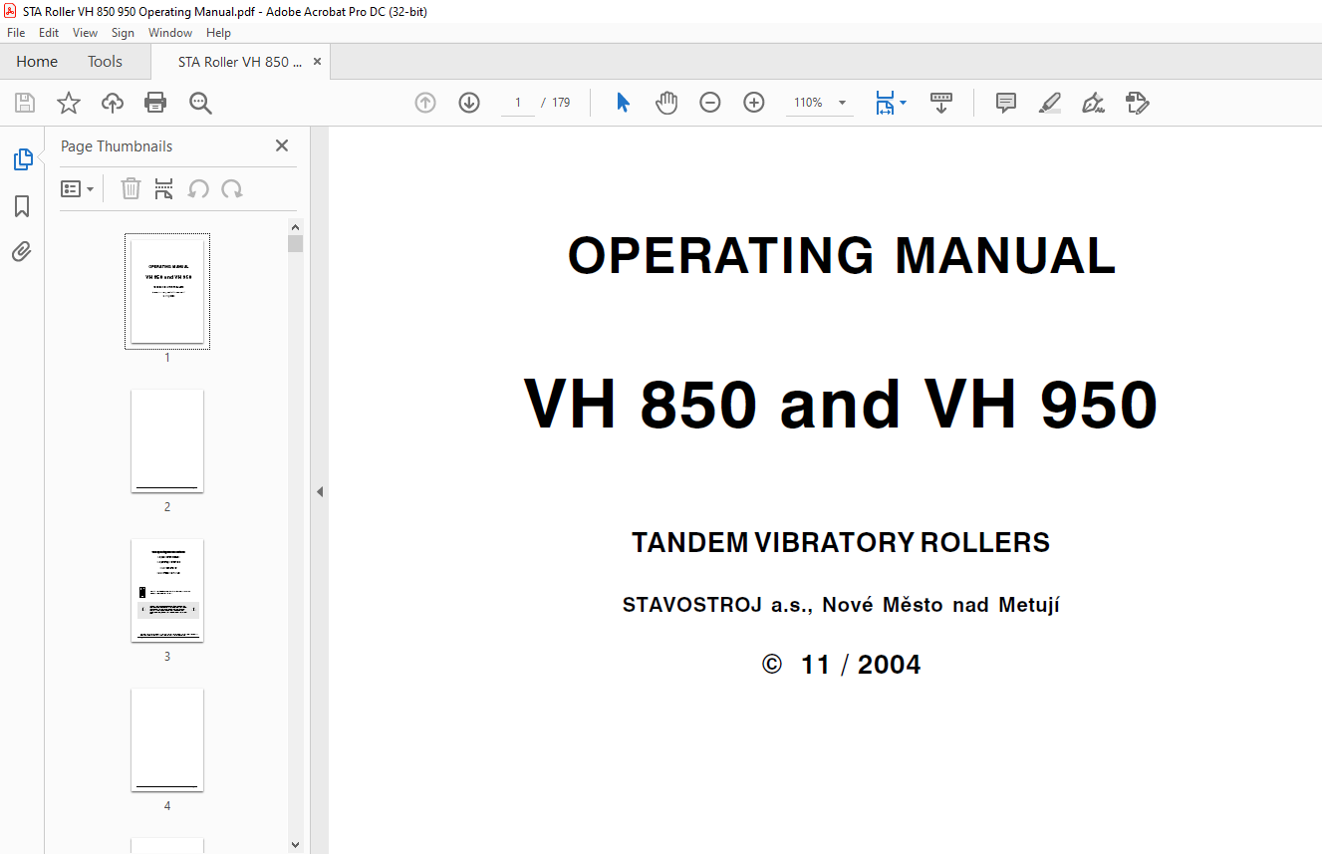1322x854 pixels.
Task: Switch to the Tools tab
Action: pyautogui.click(x=105, y=62)
